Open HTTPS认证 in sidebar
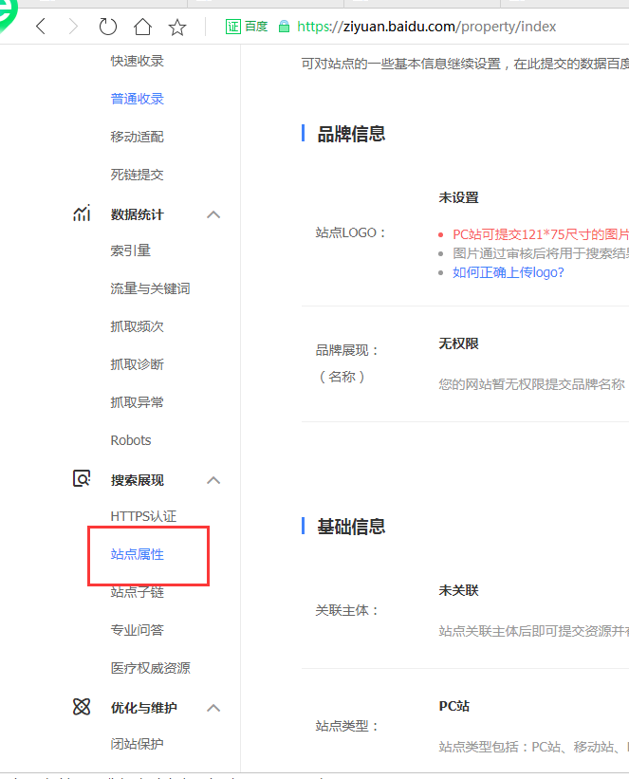 point(143,516)
